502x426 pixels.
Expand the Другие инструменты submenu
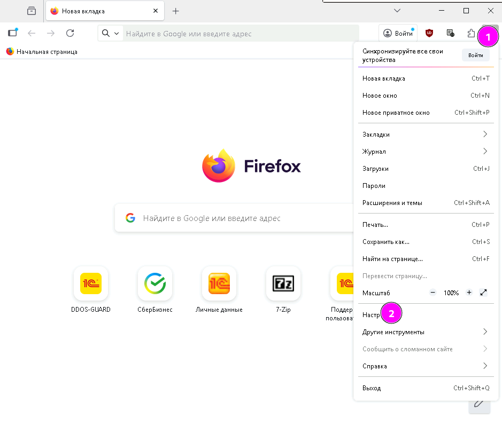pos(425,332)
